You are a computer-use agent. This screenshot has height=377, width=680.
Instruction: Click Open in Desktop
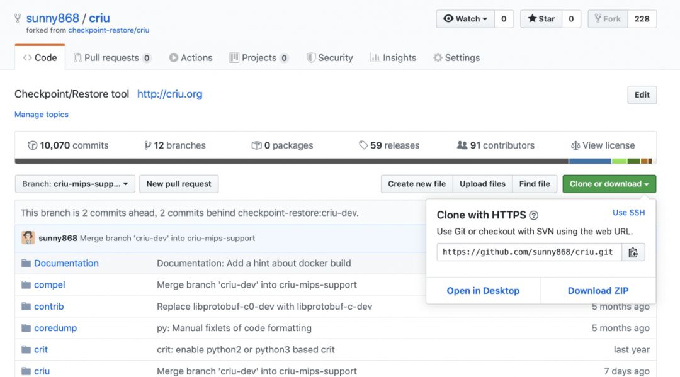pos(483,291)
